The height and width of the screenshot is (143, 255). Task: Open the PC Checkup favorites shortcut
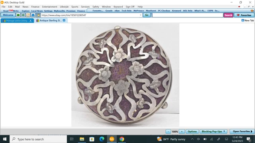tap(164, 11)
